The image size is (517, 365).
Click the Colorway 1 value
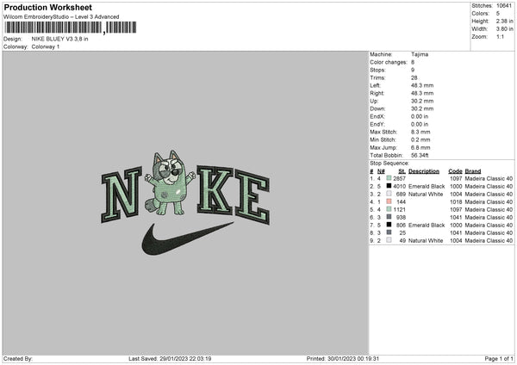46,46
